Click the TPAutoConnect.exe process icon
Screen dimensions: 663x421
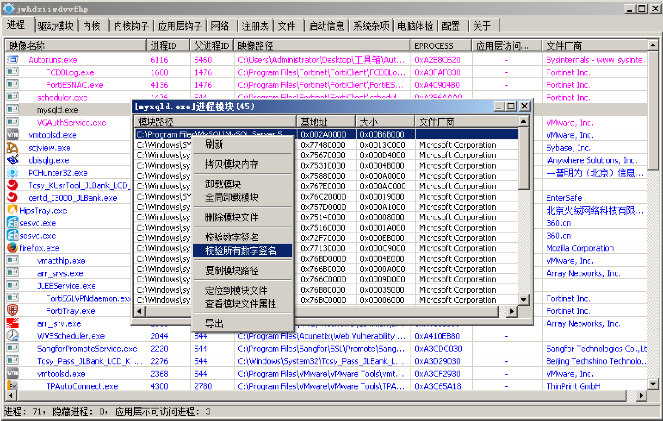12,386
